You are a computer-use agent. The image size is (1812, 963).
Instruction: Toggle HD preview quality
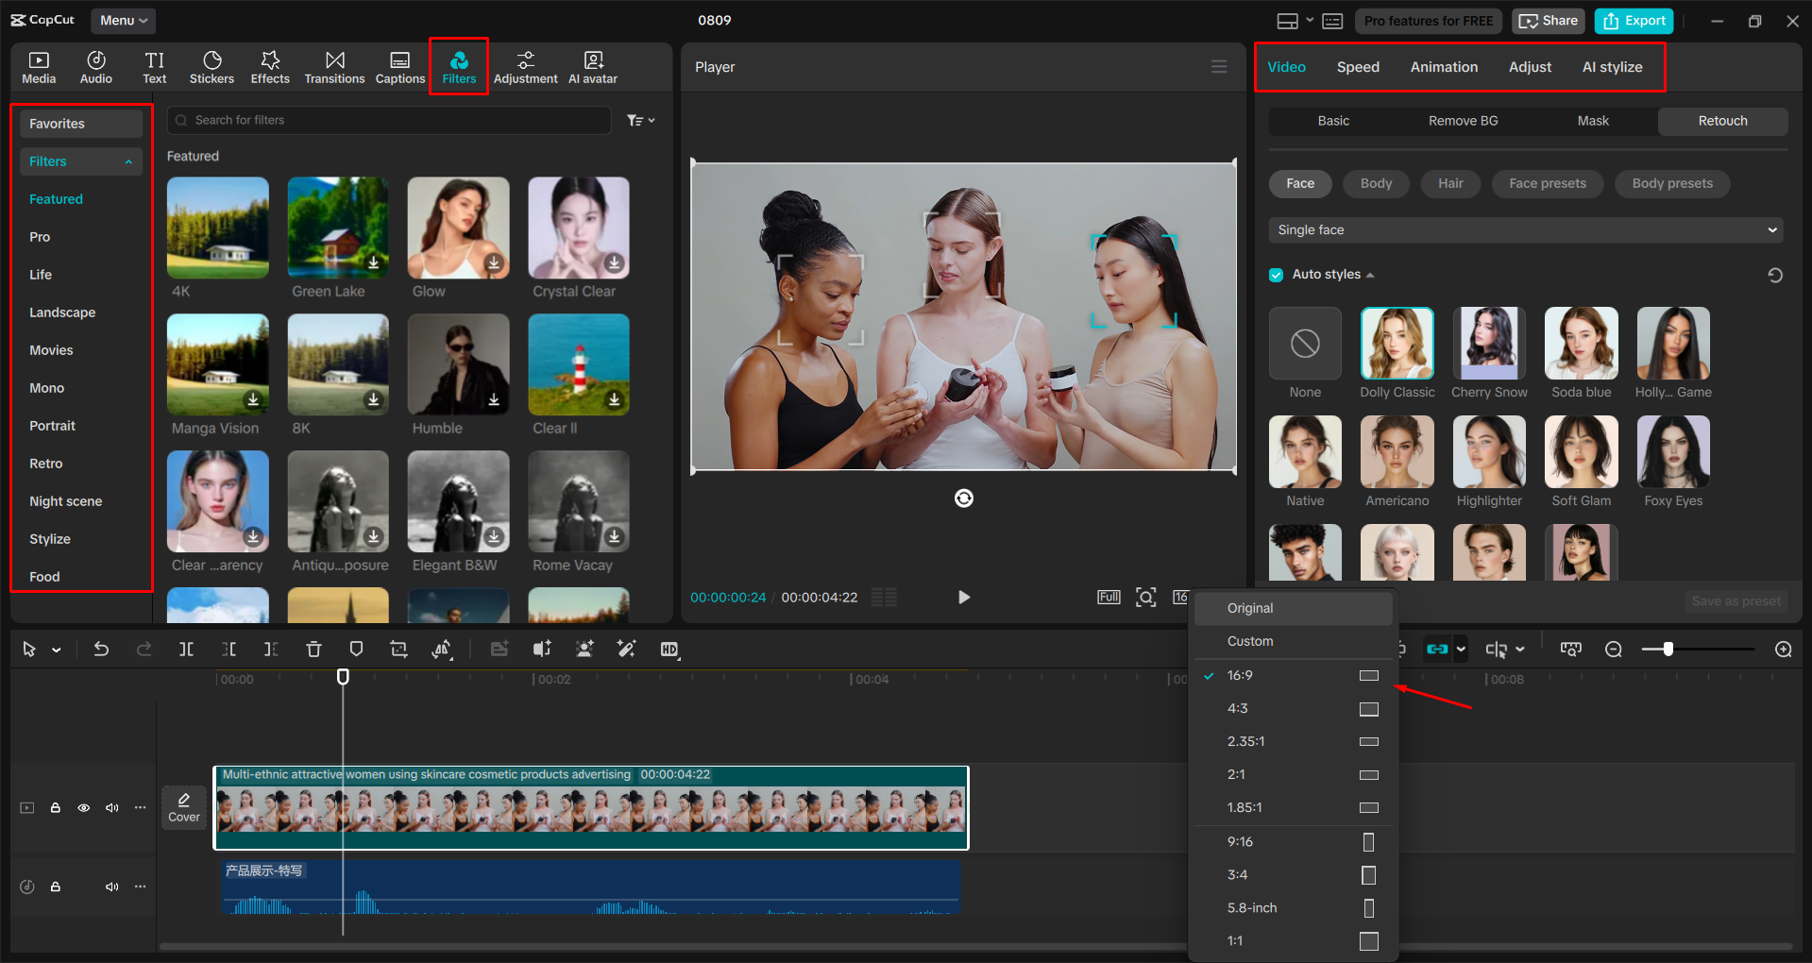pos(669,649)
